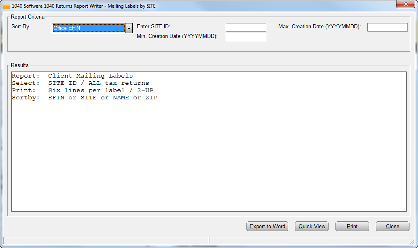The image size is (418, 248).
Task: Click the 'Report: Client Mailing Labels' line
Action: [x=72, y=76]
